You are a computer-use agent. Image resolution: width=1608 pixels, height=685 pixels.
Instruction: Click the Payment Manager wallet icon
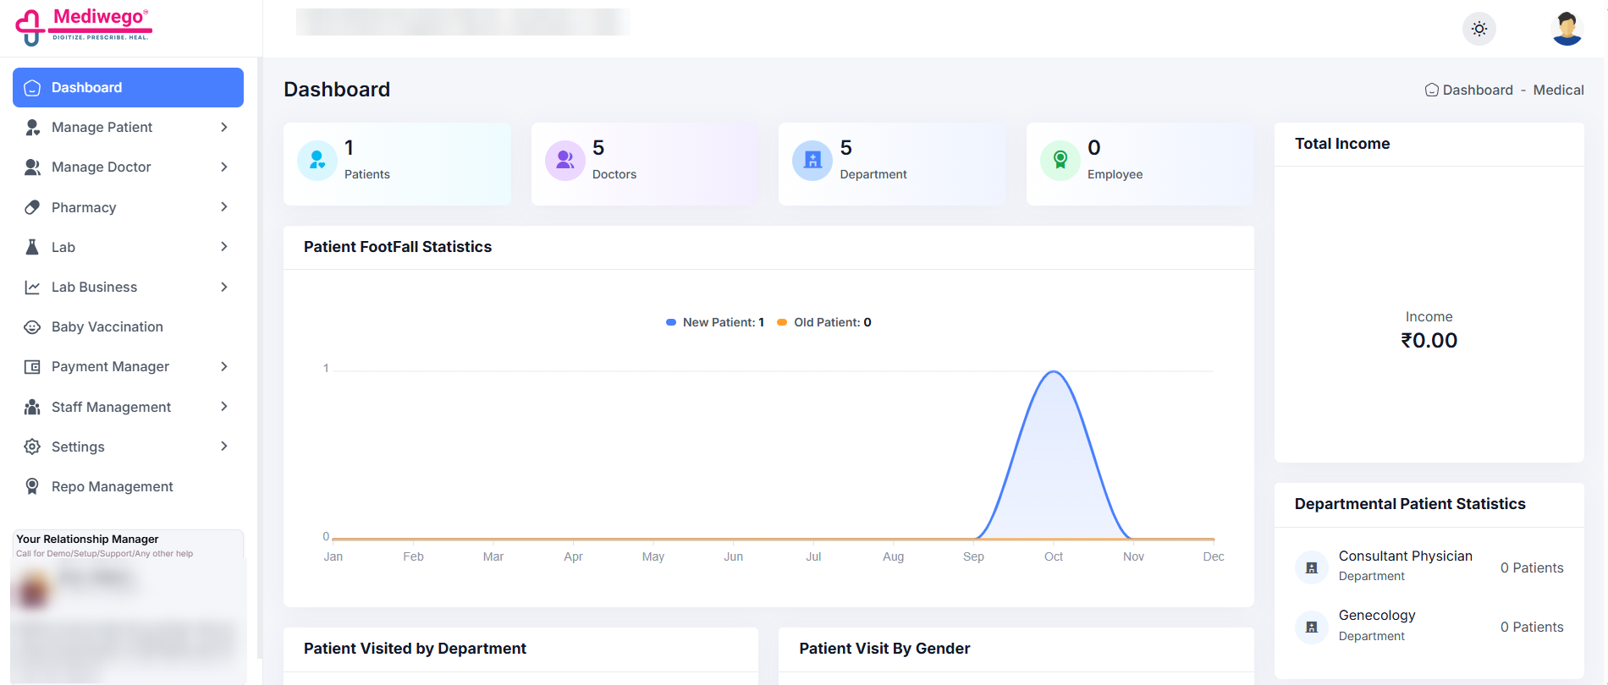tap(32, 366)
